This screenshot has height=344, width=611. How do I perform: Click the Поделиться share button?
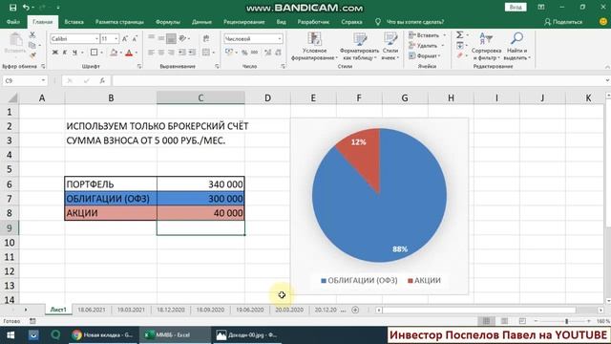click(563, 22)
